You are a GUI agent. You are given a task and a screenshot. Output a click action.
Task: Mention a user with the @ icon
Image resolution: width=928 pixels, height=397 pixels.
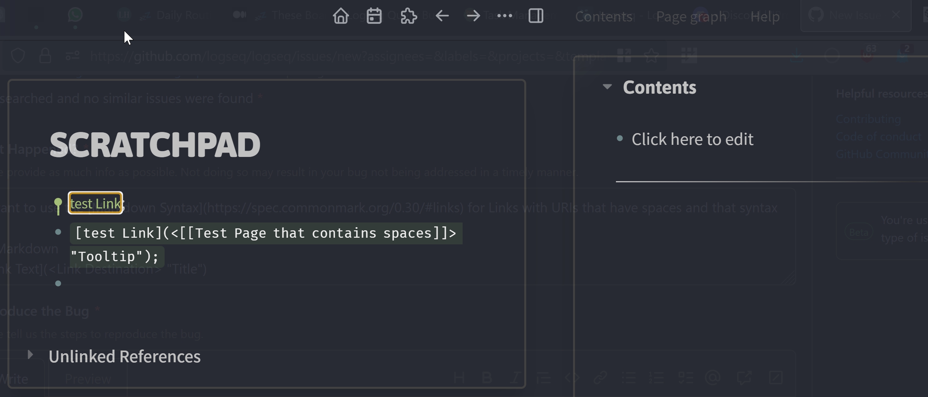point(713,377)
